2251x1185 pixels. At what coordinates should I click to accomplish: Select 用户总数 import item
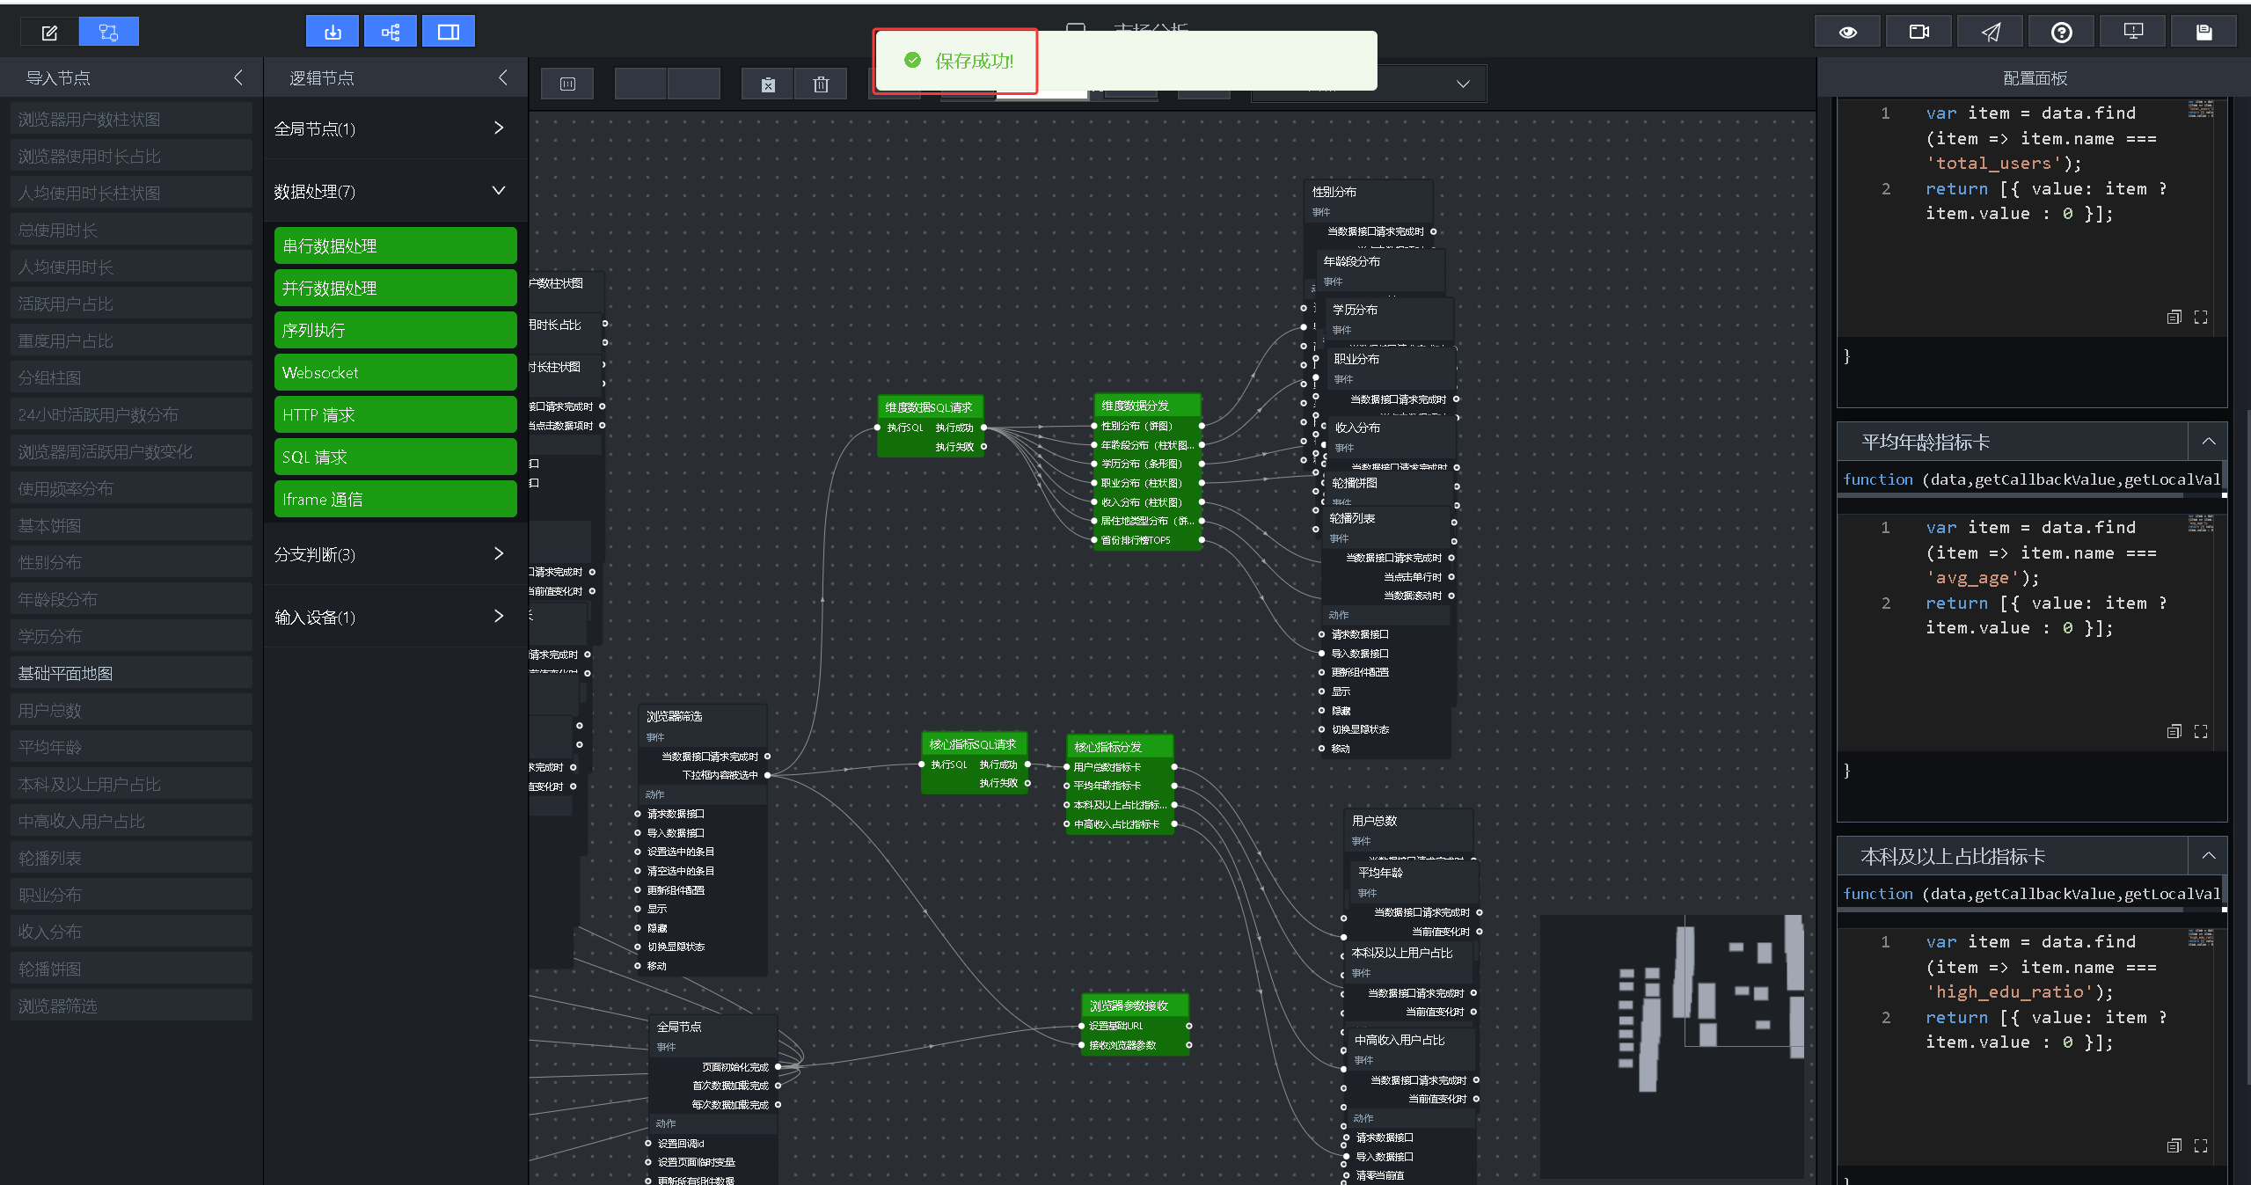click(x=131, y=710)
